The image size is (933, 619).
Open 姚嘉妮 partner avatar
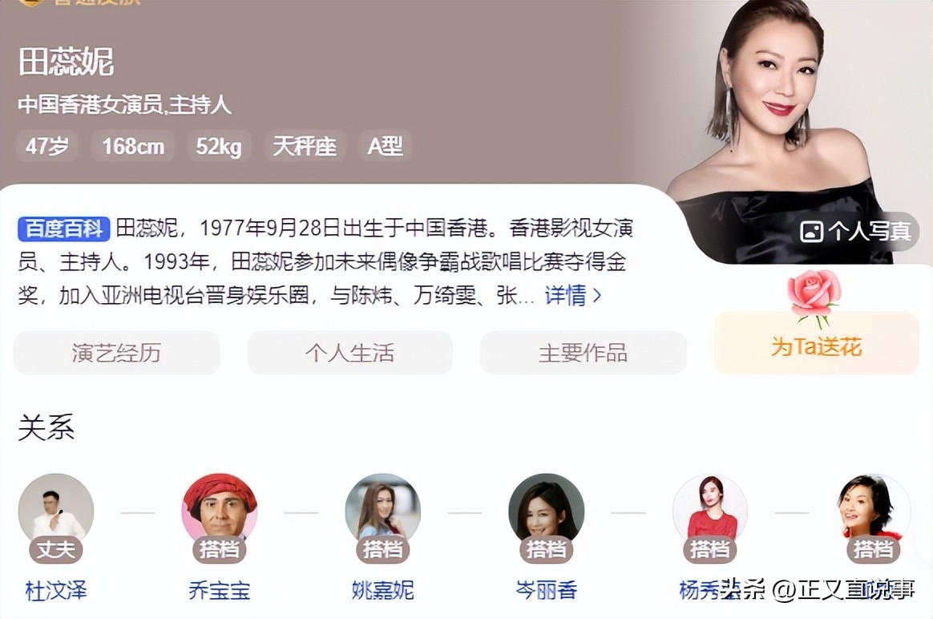382,511
